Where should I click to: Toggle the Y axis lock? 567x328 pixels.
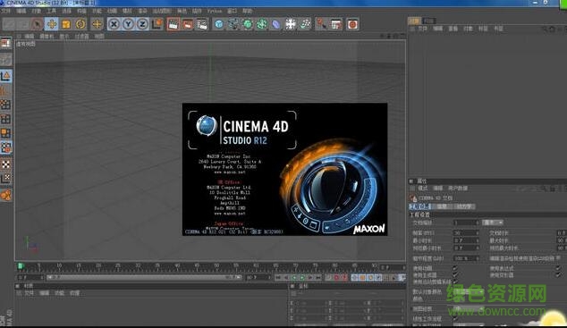[x=128, y=24]
